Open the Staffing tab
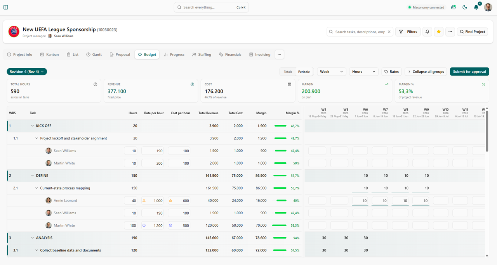This screenshot has width=497, height=265. pyautogui.click(x=202, y=55)
